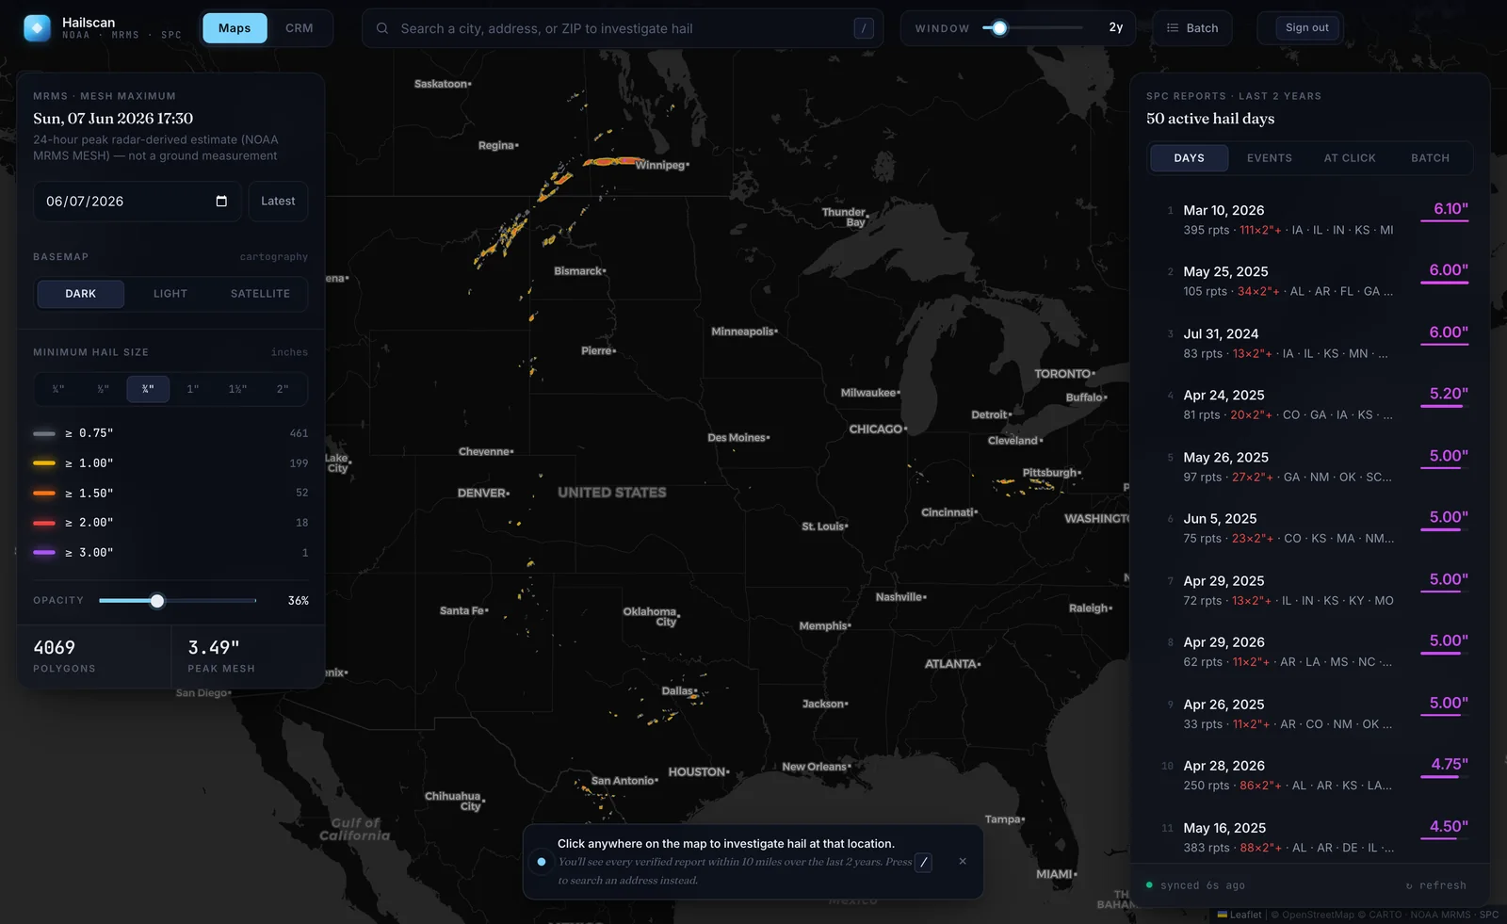Click the yellow ≥ 1.00" legend swatch

[x=44, y=463]
